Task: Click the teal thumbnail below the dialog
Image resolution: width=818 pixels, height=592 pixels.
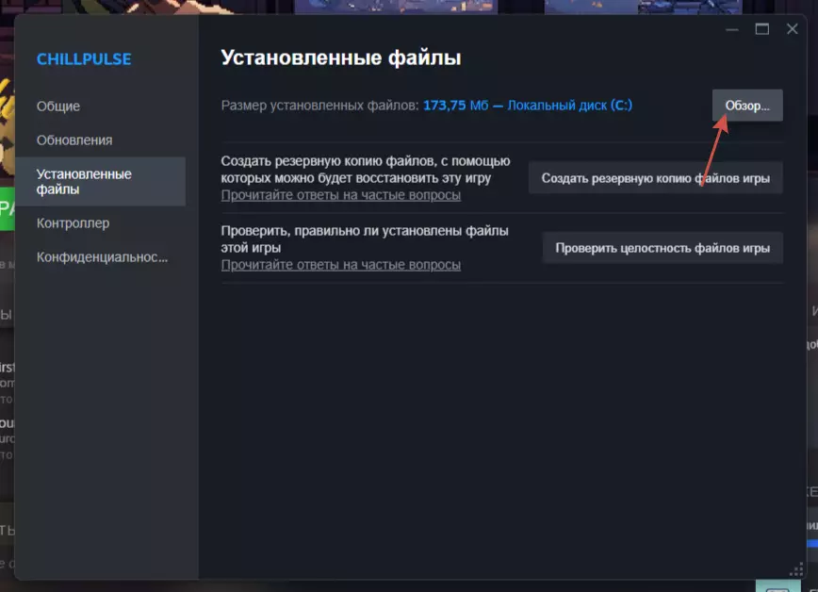Action: (777, 585)
